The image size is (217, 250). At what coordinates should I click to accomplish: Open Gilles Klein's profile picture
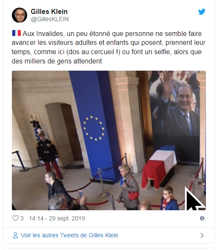point(19,15)
